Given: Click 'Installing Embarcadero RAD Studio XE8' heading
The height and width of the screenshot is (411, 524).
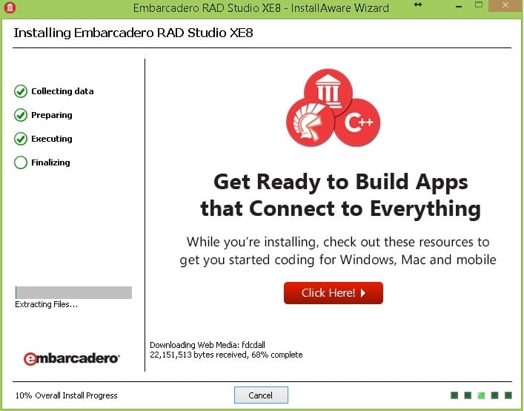Looking at the screenshot, I should click(133, 33).
